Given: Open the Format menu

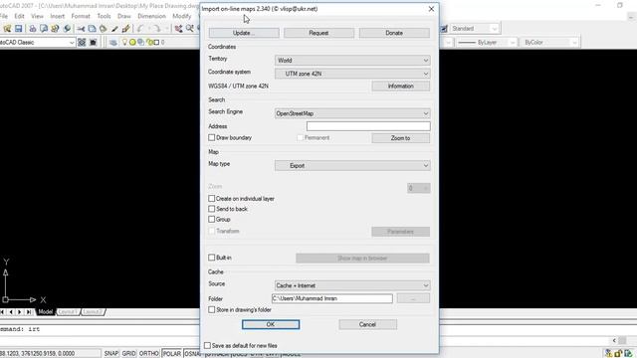Looking at the screenshot, I should pos(81,16).
